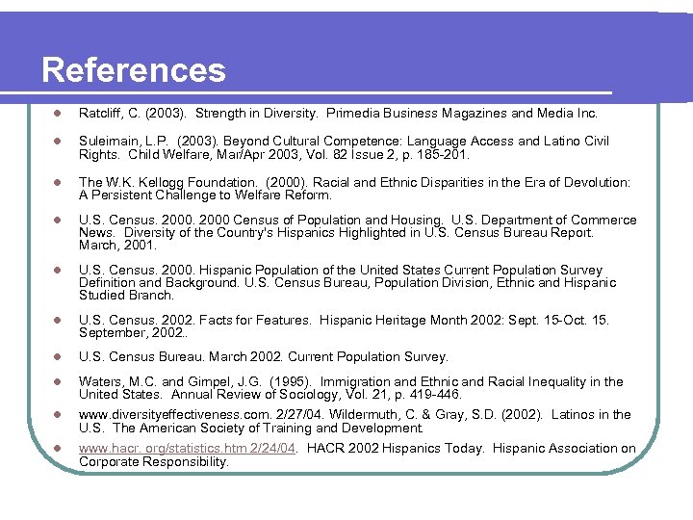The height and width of the screenshot is (520, 693).
Task: Select the 'Corporate Responsibility.' text line
Action: (153, 462)
